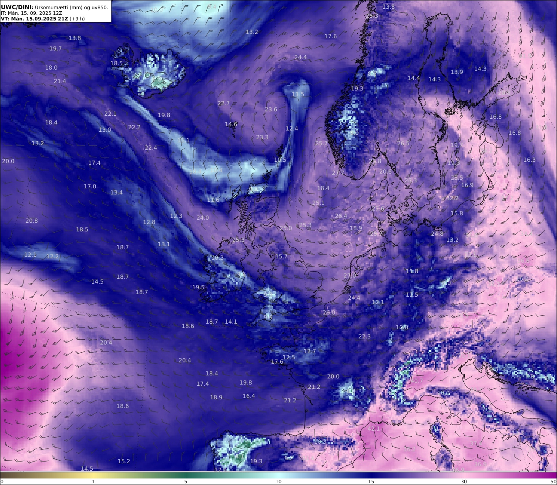Image resolution: width=557 pixels, height=485 pixels.
Task: Click the colorbar tick label '5'
Action: (x=186, y=482)
